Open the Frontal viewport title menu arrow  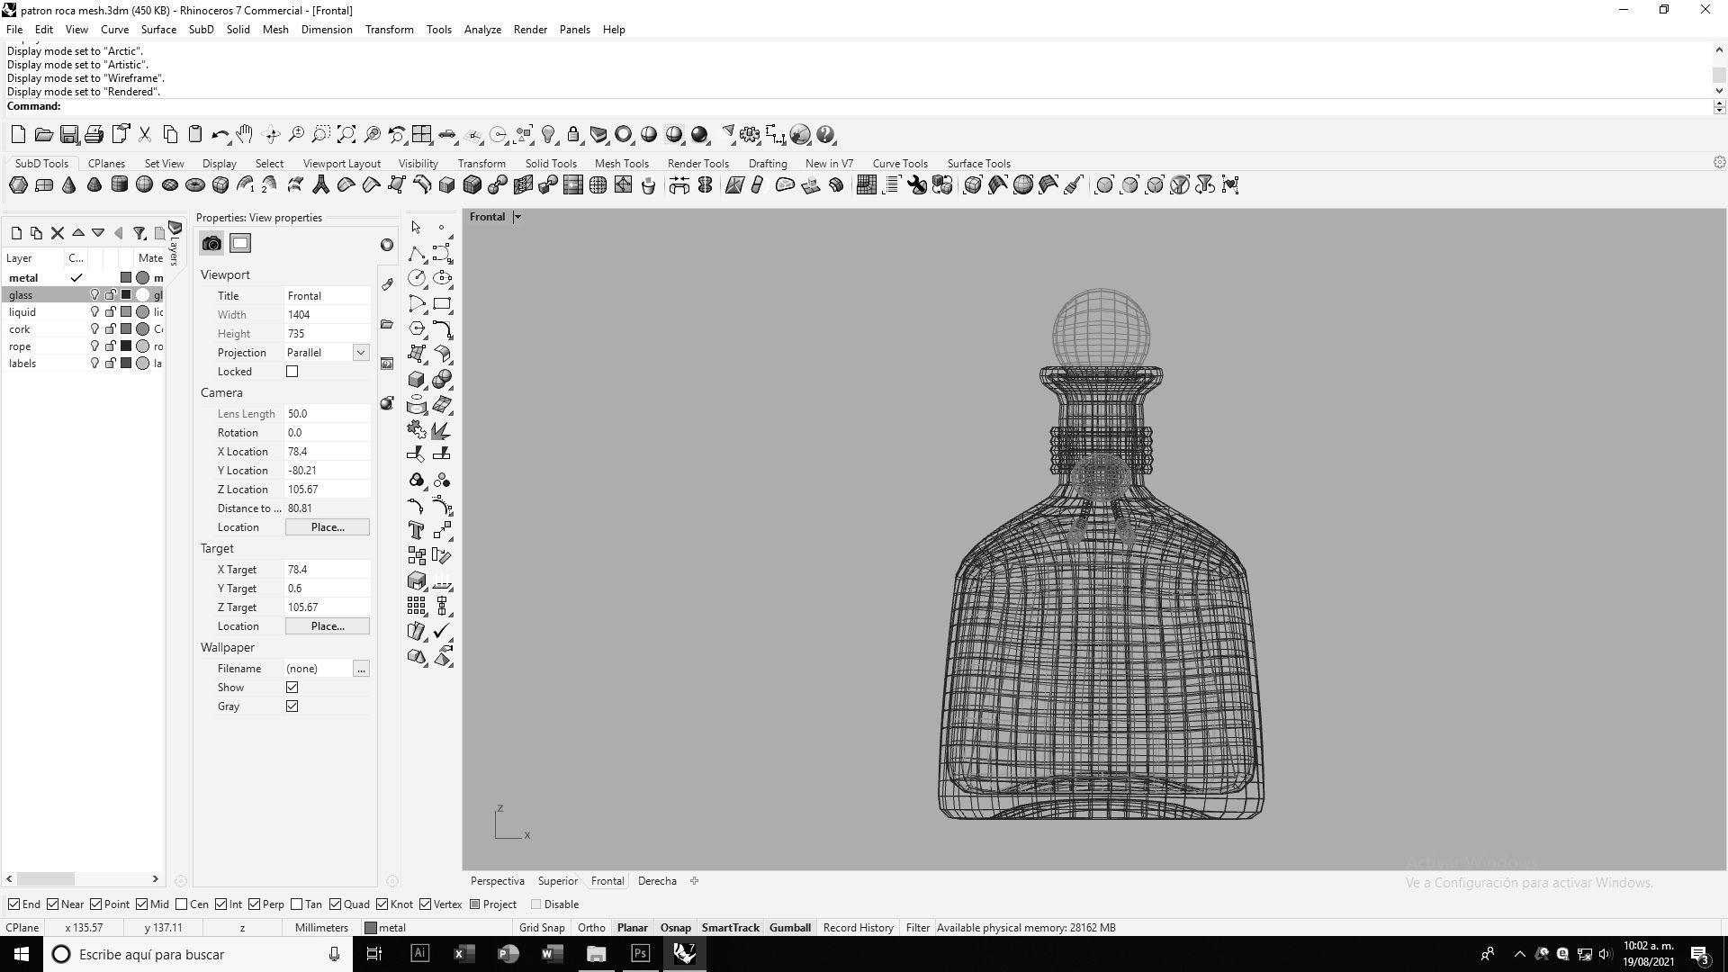click(517, 217)
